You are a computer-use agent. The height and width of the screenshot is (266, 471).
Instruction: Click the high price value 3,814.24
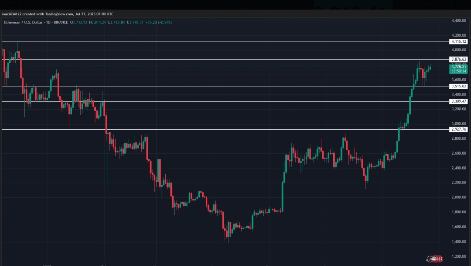tap(99, 22)
